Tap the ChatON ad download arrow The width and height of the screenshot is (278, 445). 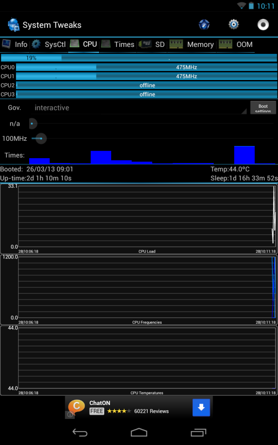201,408
